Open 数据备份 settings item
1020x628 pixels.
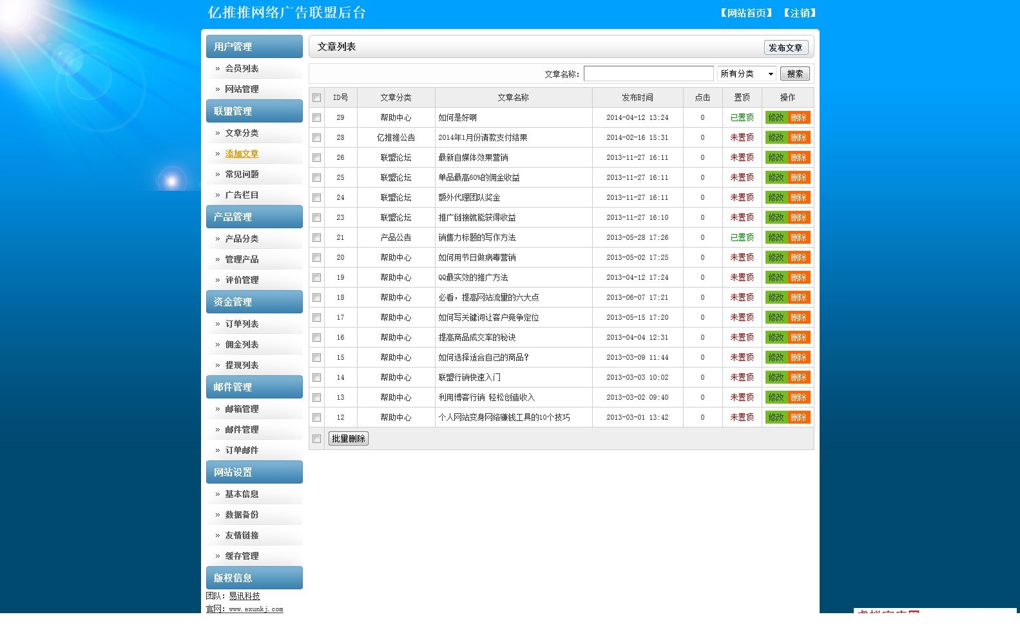242,515
